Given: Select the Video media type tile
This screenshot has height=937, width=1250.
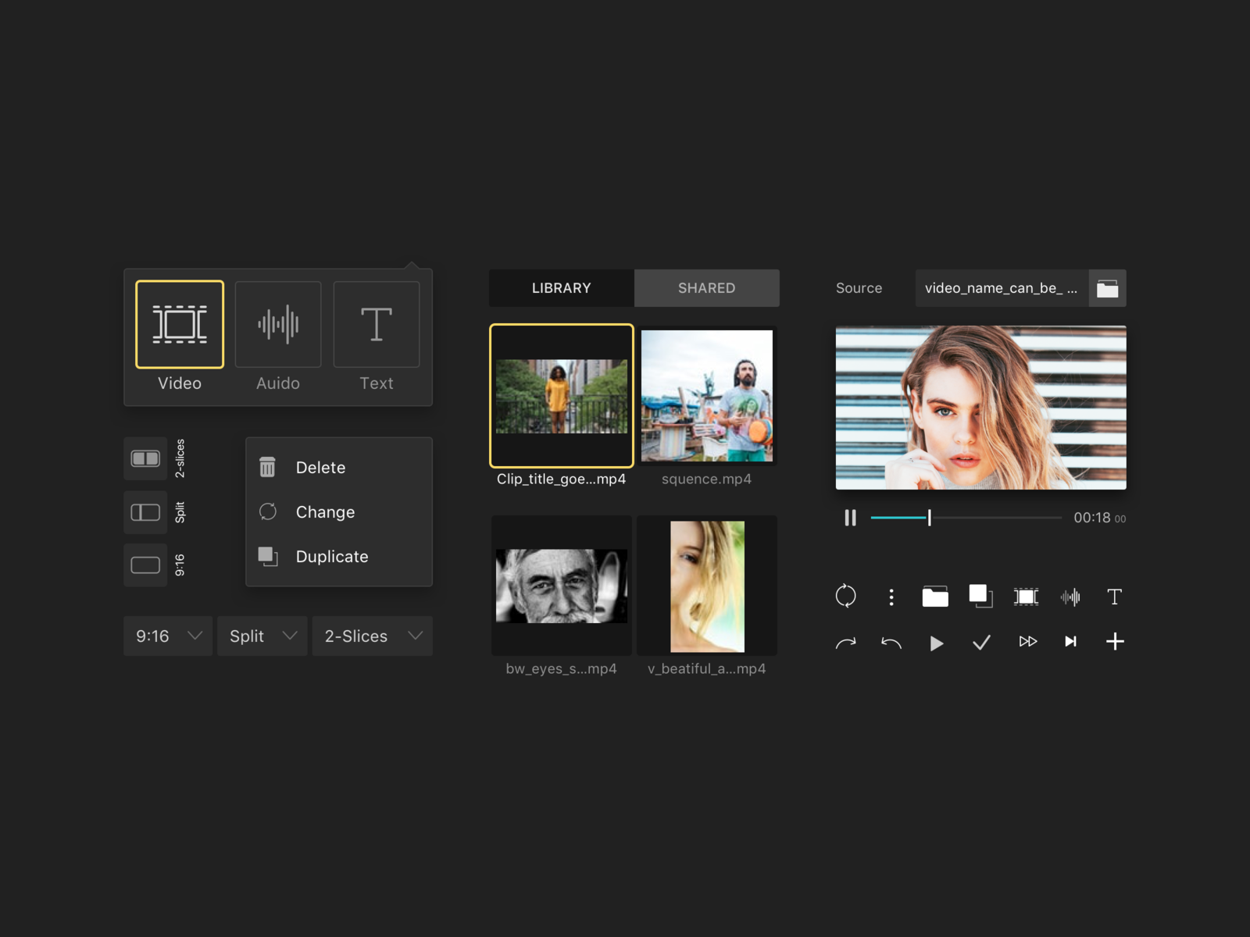Looking at the screenshot, I should pyautogui.click(x=180, y=324).
